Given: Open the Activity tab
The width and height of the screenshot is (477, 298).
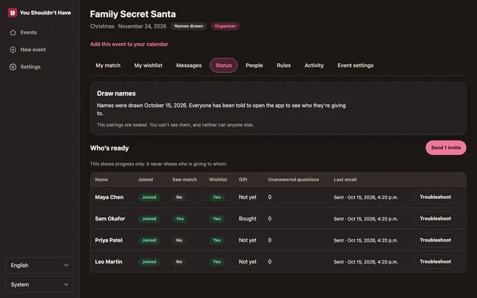Looking at the screenshot, I should pos(314,66).
